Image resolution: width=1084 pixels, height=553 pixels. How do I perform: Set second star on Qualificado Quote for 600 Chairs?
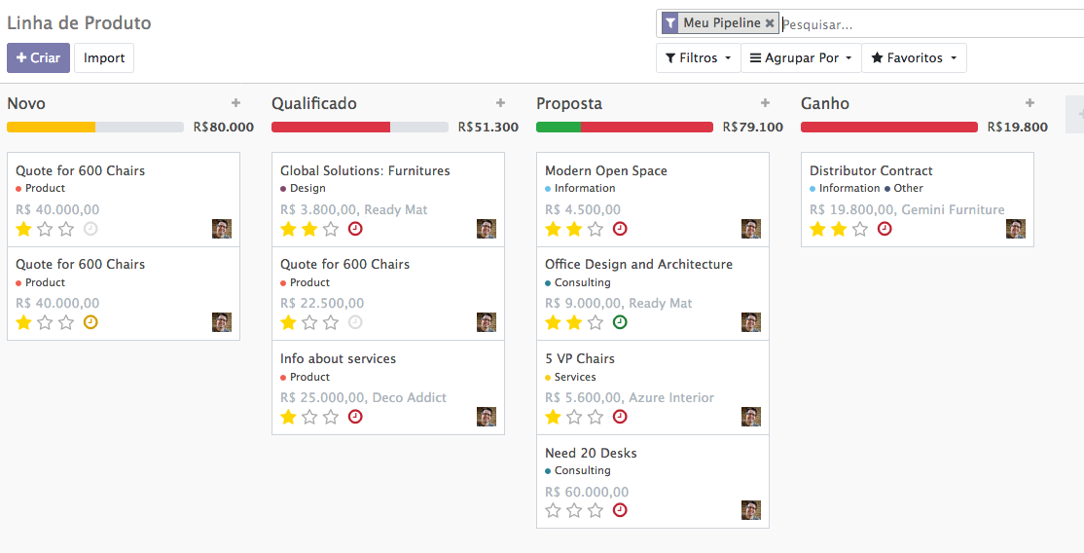tap(309, 322)
